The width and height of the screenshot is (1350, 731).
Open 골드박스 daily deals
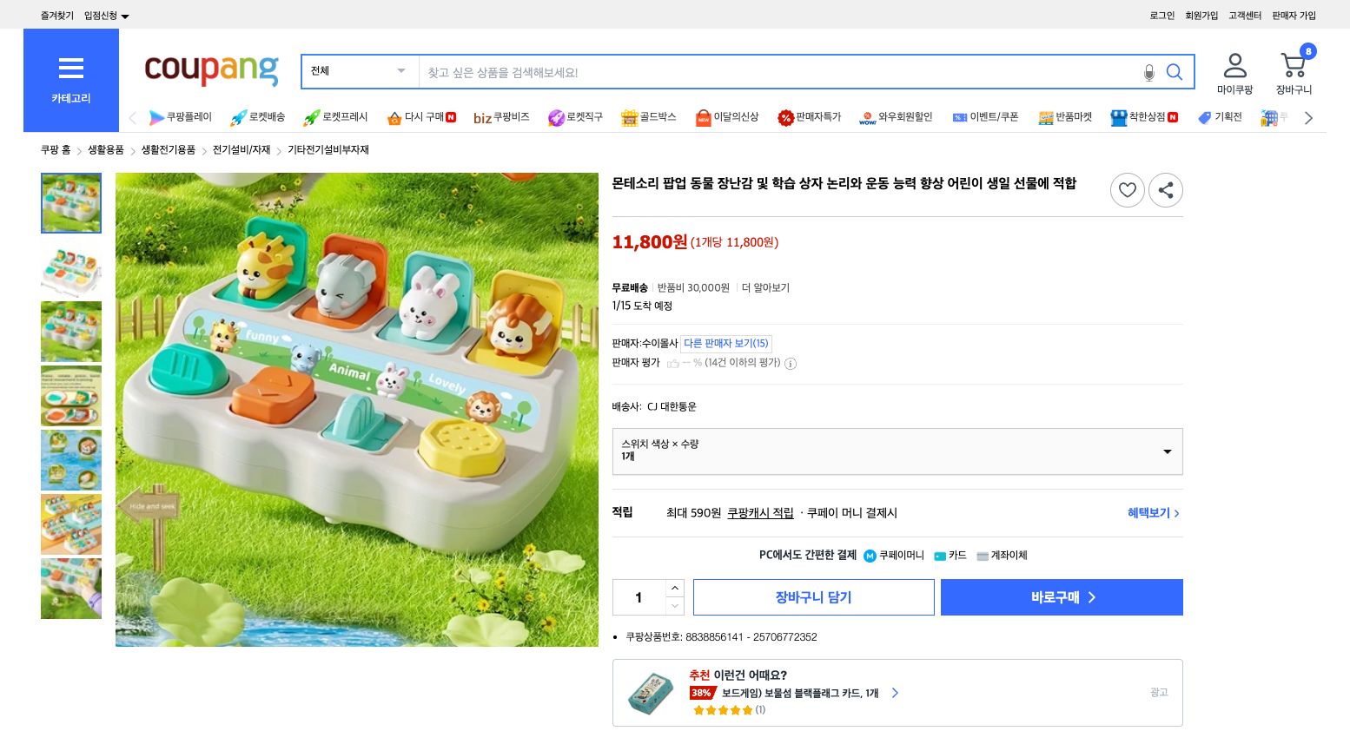649,117
